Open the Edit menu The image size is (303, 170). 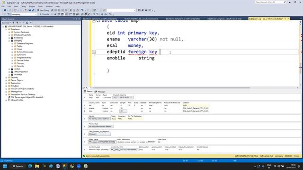coord(9,6)
